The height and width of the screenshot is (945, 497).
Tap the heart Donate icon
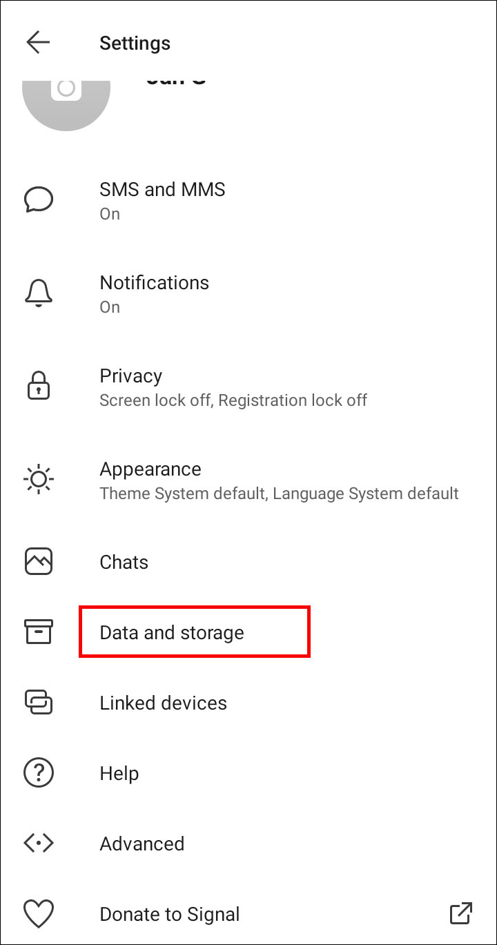point(39,914)
